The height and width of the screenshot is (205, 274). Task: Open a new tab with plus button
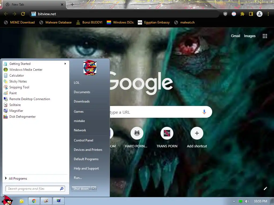pos(72,5)
